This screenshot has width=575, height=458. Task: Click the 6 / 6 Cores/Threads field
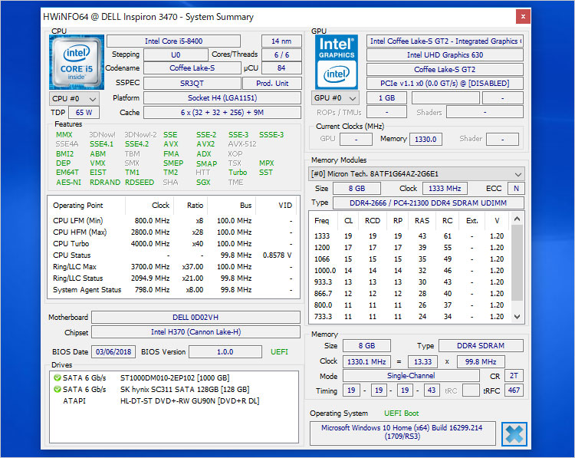[x=281, y=54]
